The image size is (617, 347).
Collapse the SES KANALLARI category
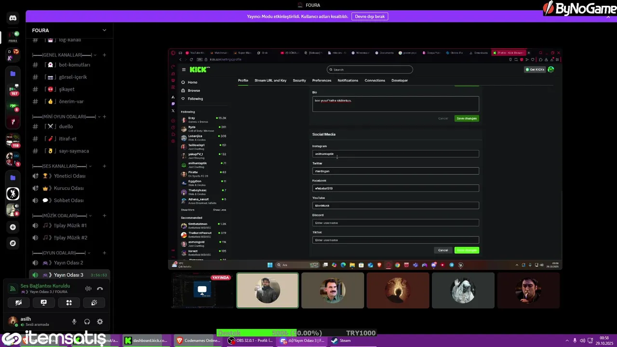coord(62,166)
